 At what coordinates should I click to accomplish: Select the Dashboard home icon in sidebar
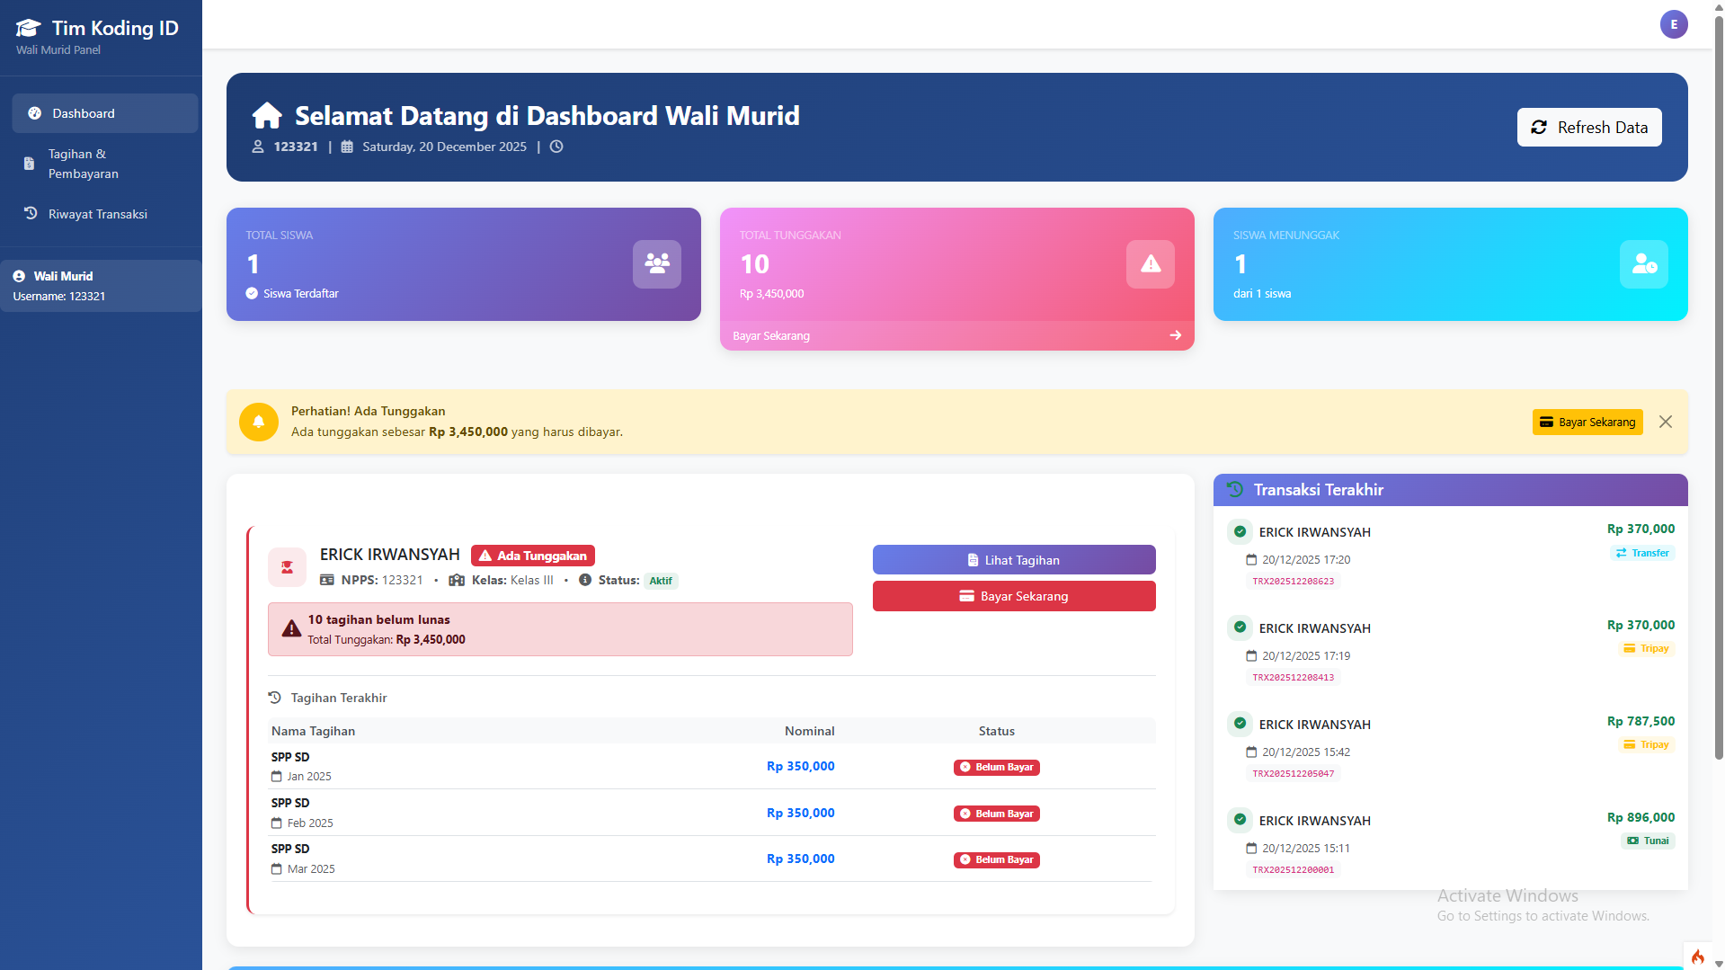34,113
